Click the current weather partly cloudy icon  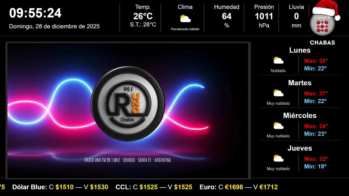(x=185, y=19)
